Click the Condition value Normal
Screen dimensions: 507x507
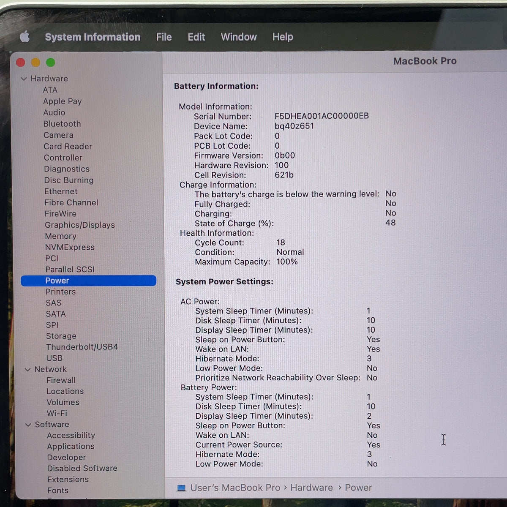(290, 252)
